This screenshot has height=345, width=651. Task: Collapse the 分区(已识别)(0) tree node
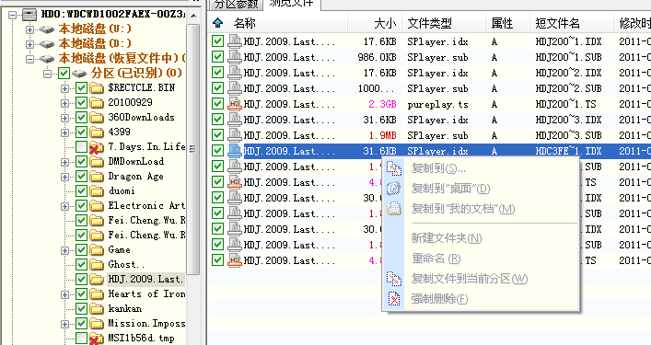coord(47,74)
